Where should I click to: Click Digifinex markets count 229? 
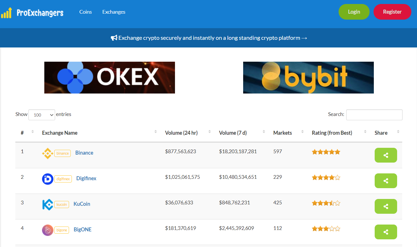pyautogui.click(x=278, y=177)
